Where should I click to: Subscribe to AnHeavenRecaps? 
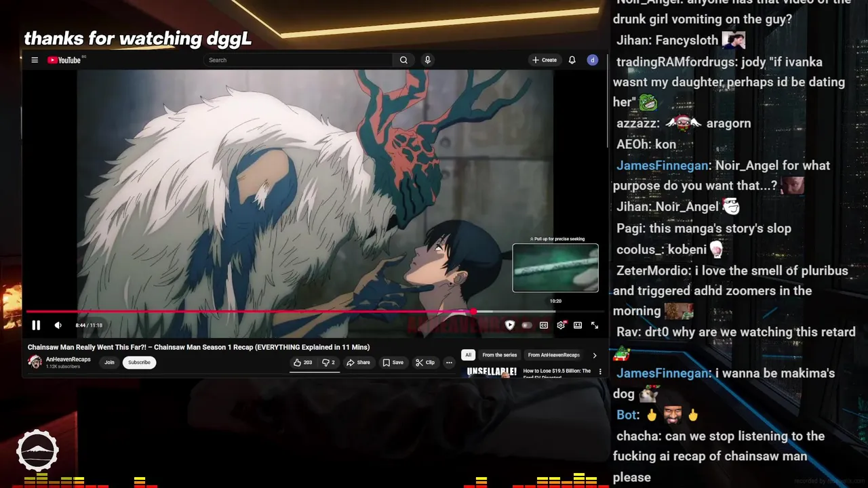pos(139,363)
